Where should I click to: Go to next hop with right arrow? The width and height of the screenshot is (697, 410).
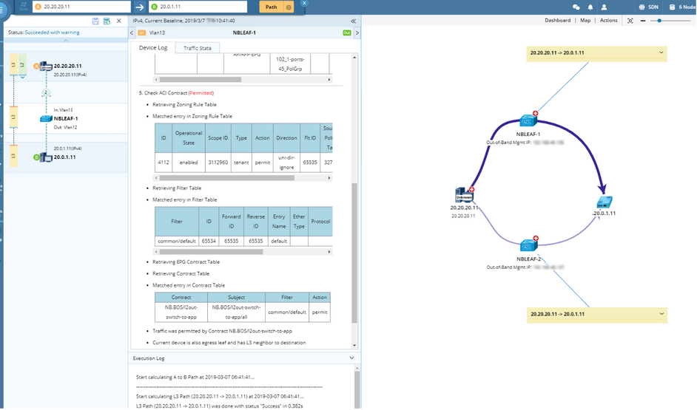point(357,33)
